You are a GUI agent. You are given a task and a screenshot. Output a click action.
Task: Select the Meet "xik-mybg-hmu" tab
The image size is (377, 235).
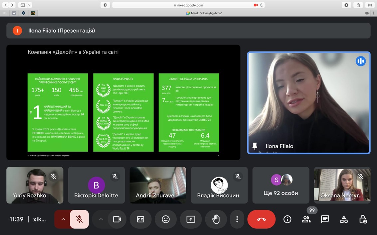[x=204, y=13]
